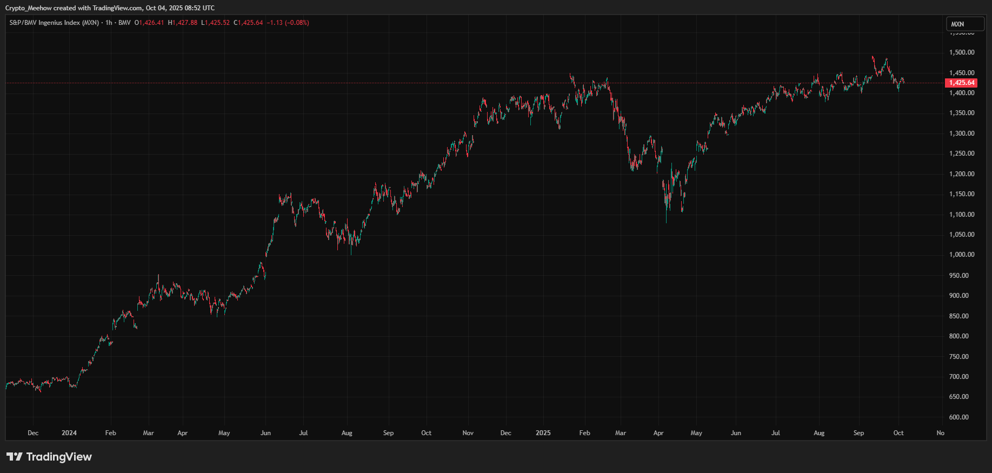Click the Feb label following 2024

(x=111, y=433)
